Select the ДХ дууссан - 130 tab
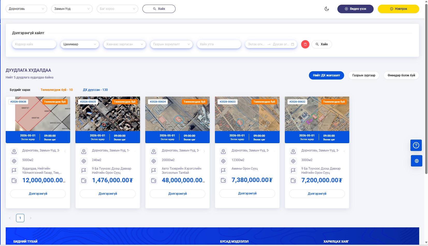Screen dimensions: 428x246 click(95, 90)
